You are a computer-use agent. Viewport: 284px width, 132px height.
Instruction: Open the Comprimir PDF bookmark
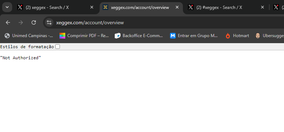point(84,36)
